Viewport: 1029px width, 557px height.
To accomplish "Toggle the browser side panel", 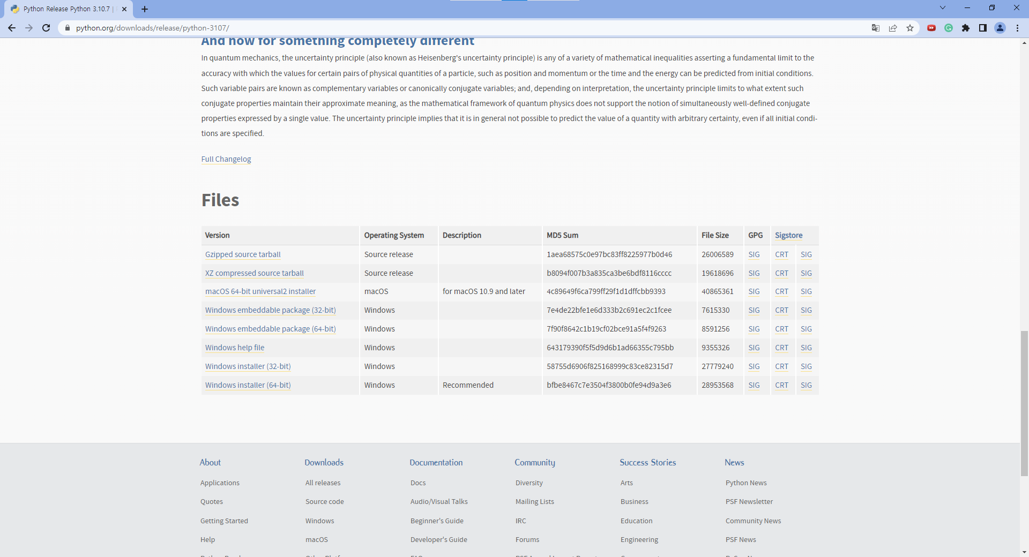I will [983, 28].
